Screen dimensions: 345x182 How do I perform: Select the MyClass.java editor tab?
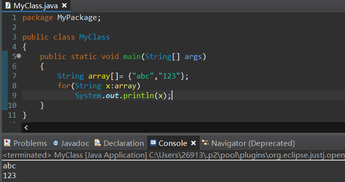(37, 6)
